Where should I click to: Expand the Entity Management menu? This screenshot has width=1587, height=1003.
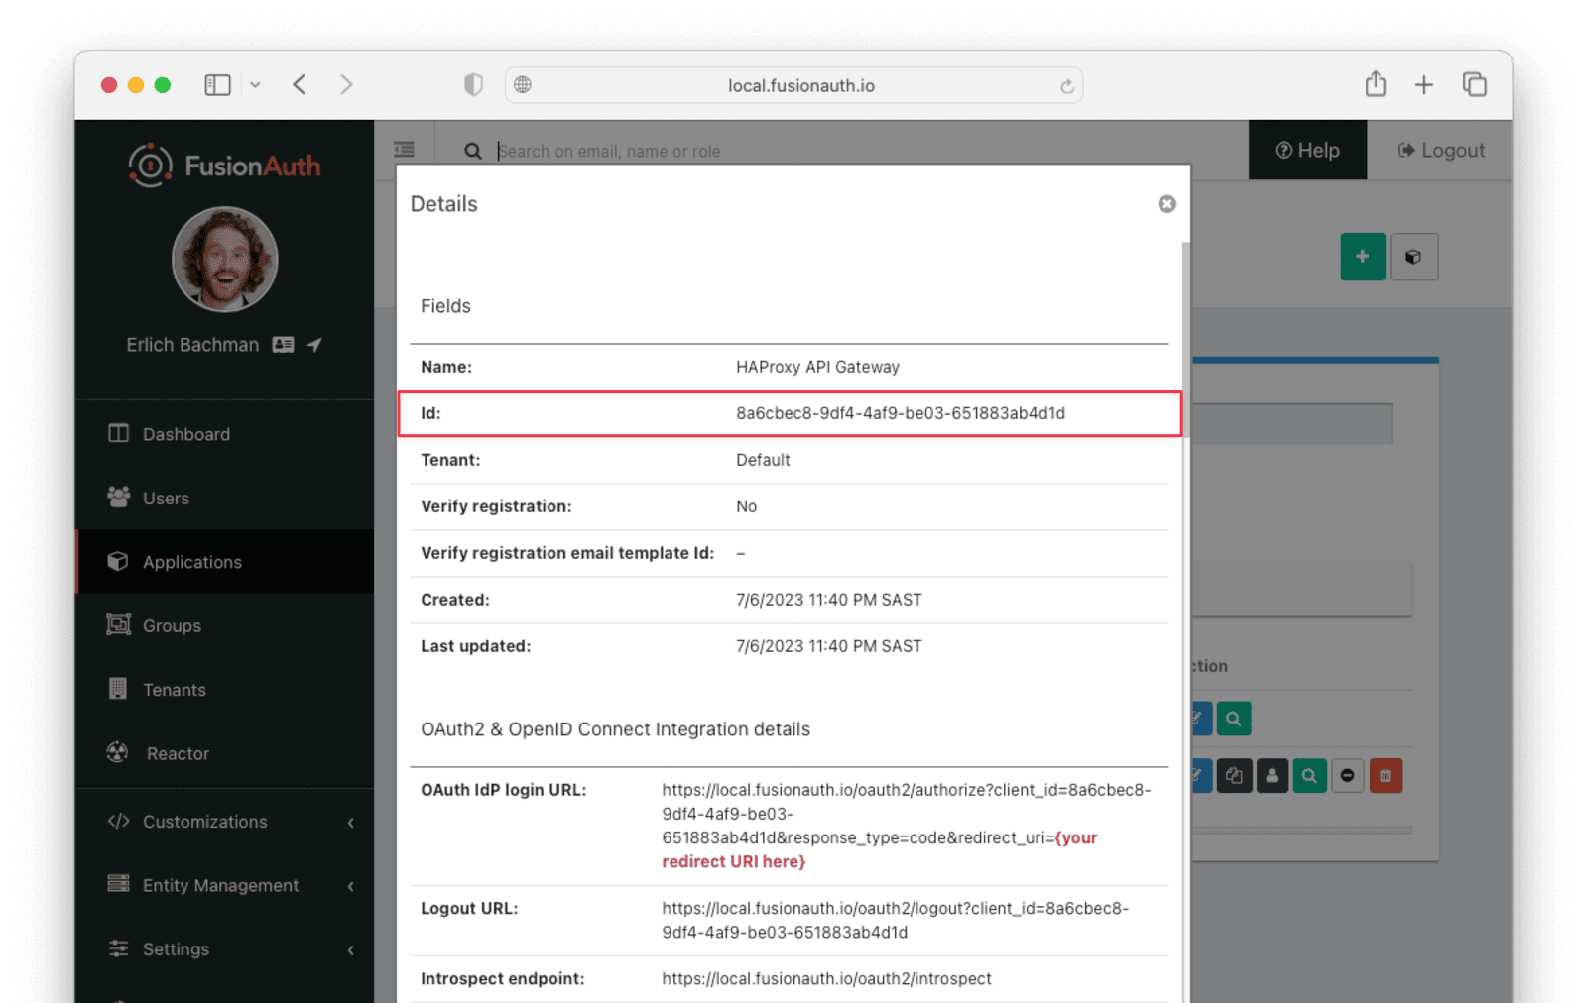(x=224, y=885)
